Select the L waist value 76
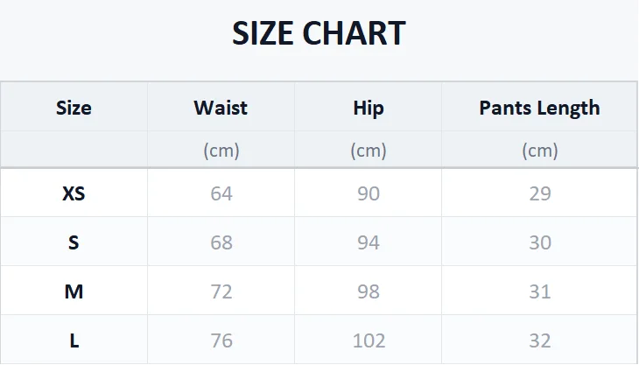639x365 pixels. coord(221,340)
